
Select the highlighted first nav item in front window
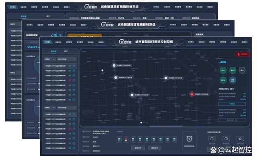click(x=47, y=42)
